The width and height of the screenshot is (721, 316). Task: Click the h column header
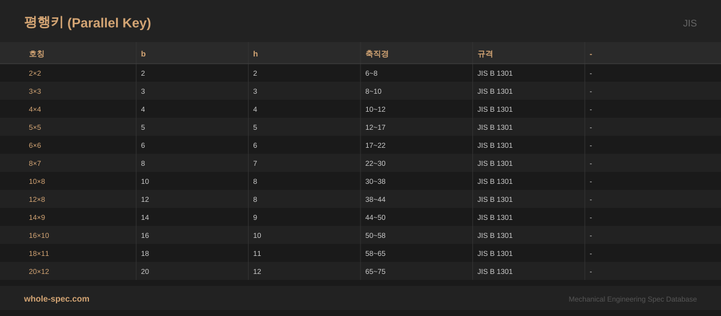tap(255, 53)
